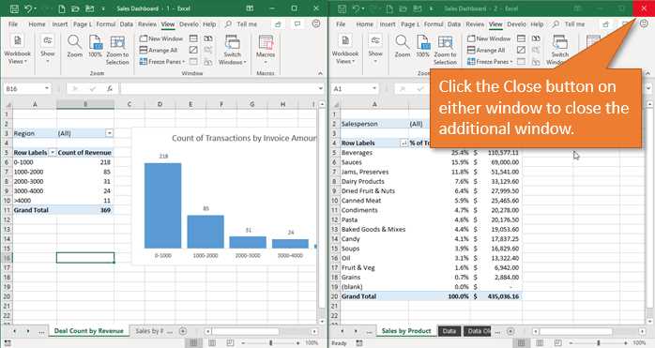The image size is (655, 348).
Task: Open Switch Windows in left window
Action: point(233,50)
